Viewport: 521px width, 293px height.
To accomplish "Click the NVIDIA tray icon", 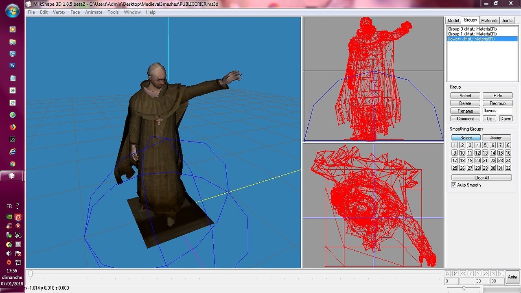I will [x=9, y=217].
